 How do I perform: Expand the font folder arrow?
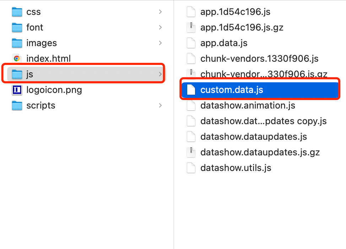(160, 28)
